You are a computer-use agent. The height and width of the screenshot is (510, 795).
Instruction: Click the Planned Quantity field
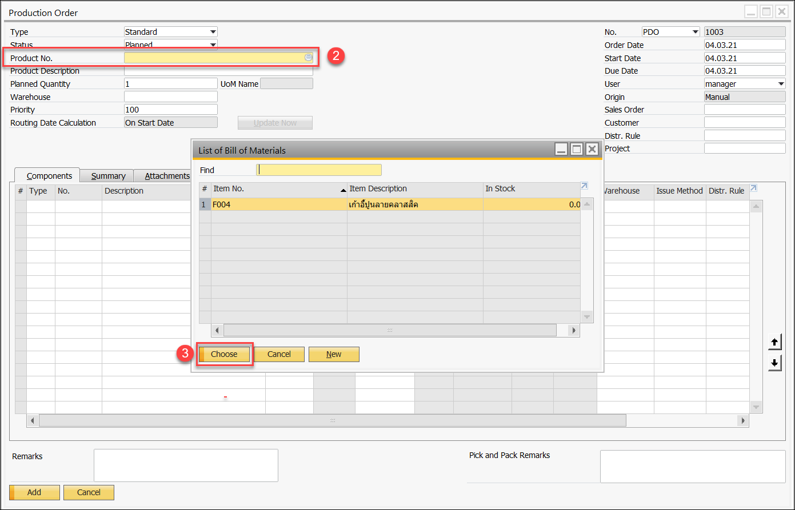(170, 83)
